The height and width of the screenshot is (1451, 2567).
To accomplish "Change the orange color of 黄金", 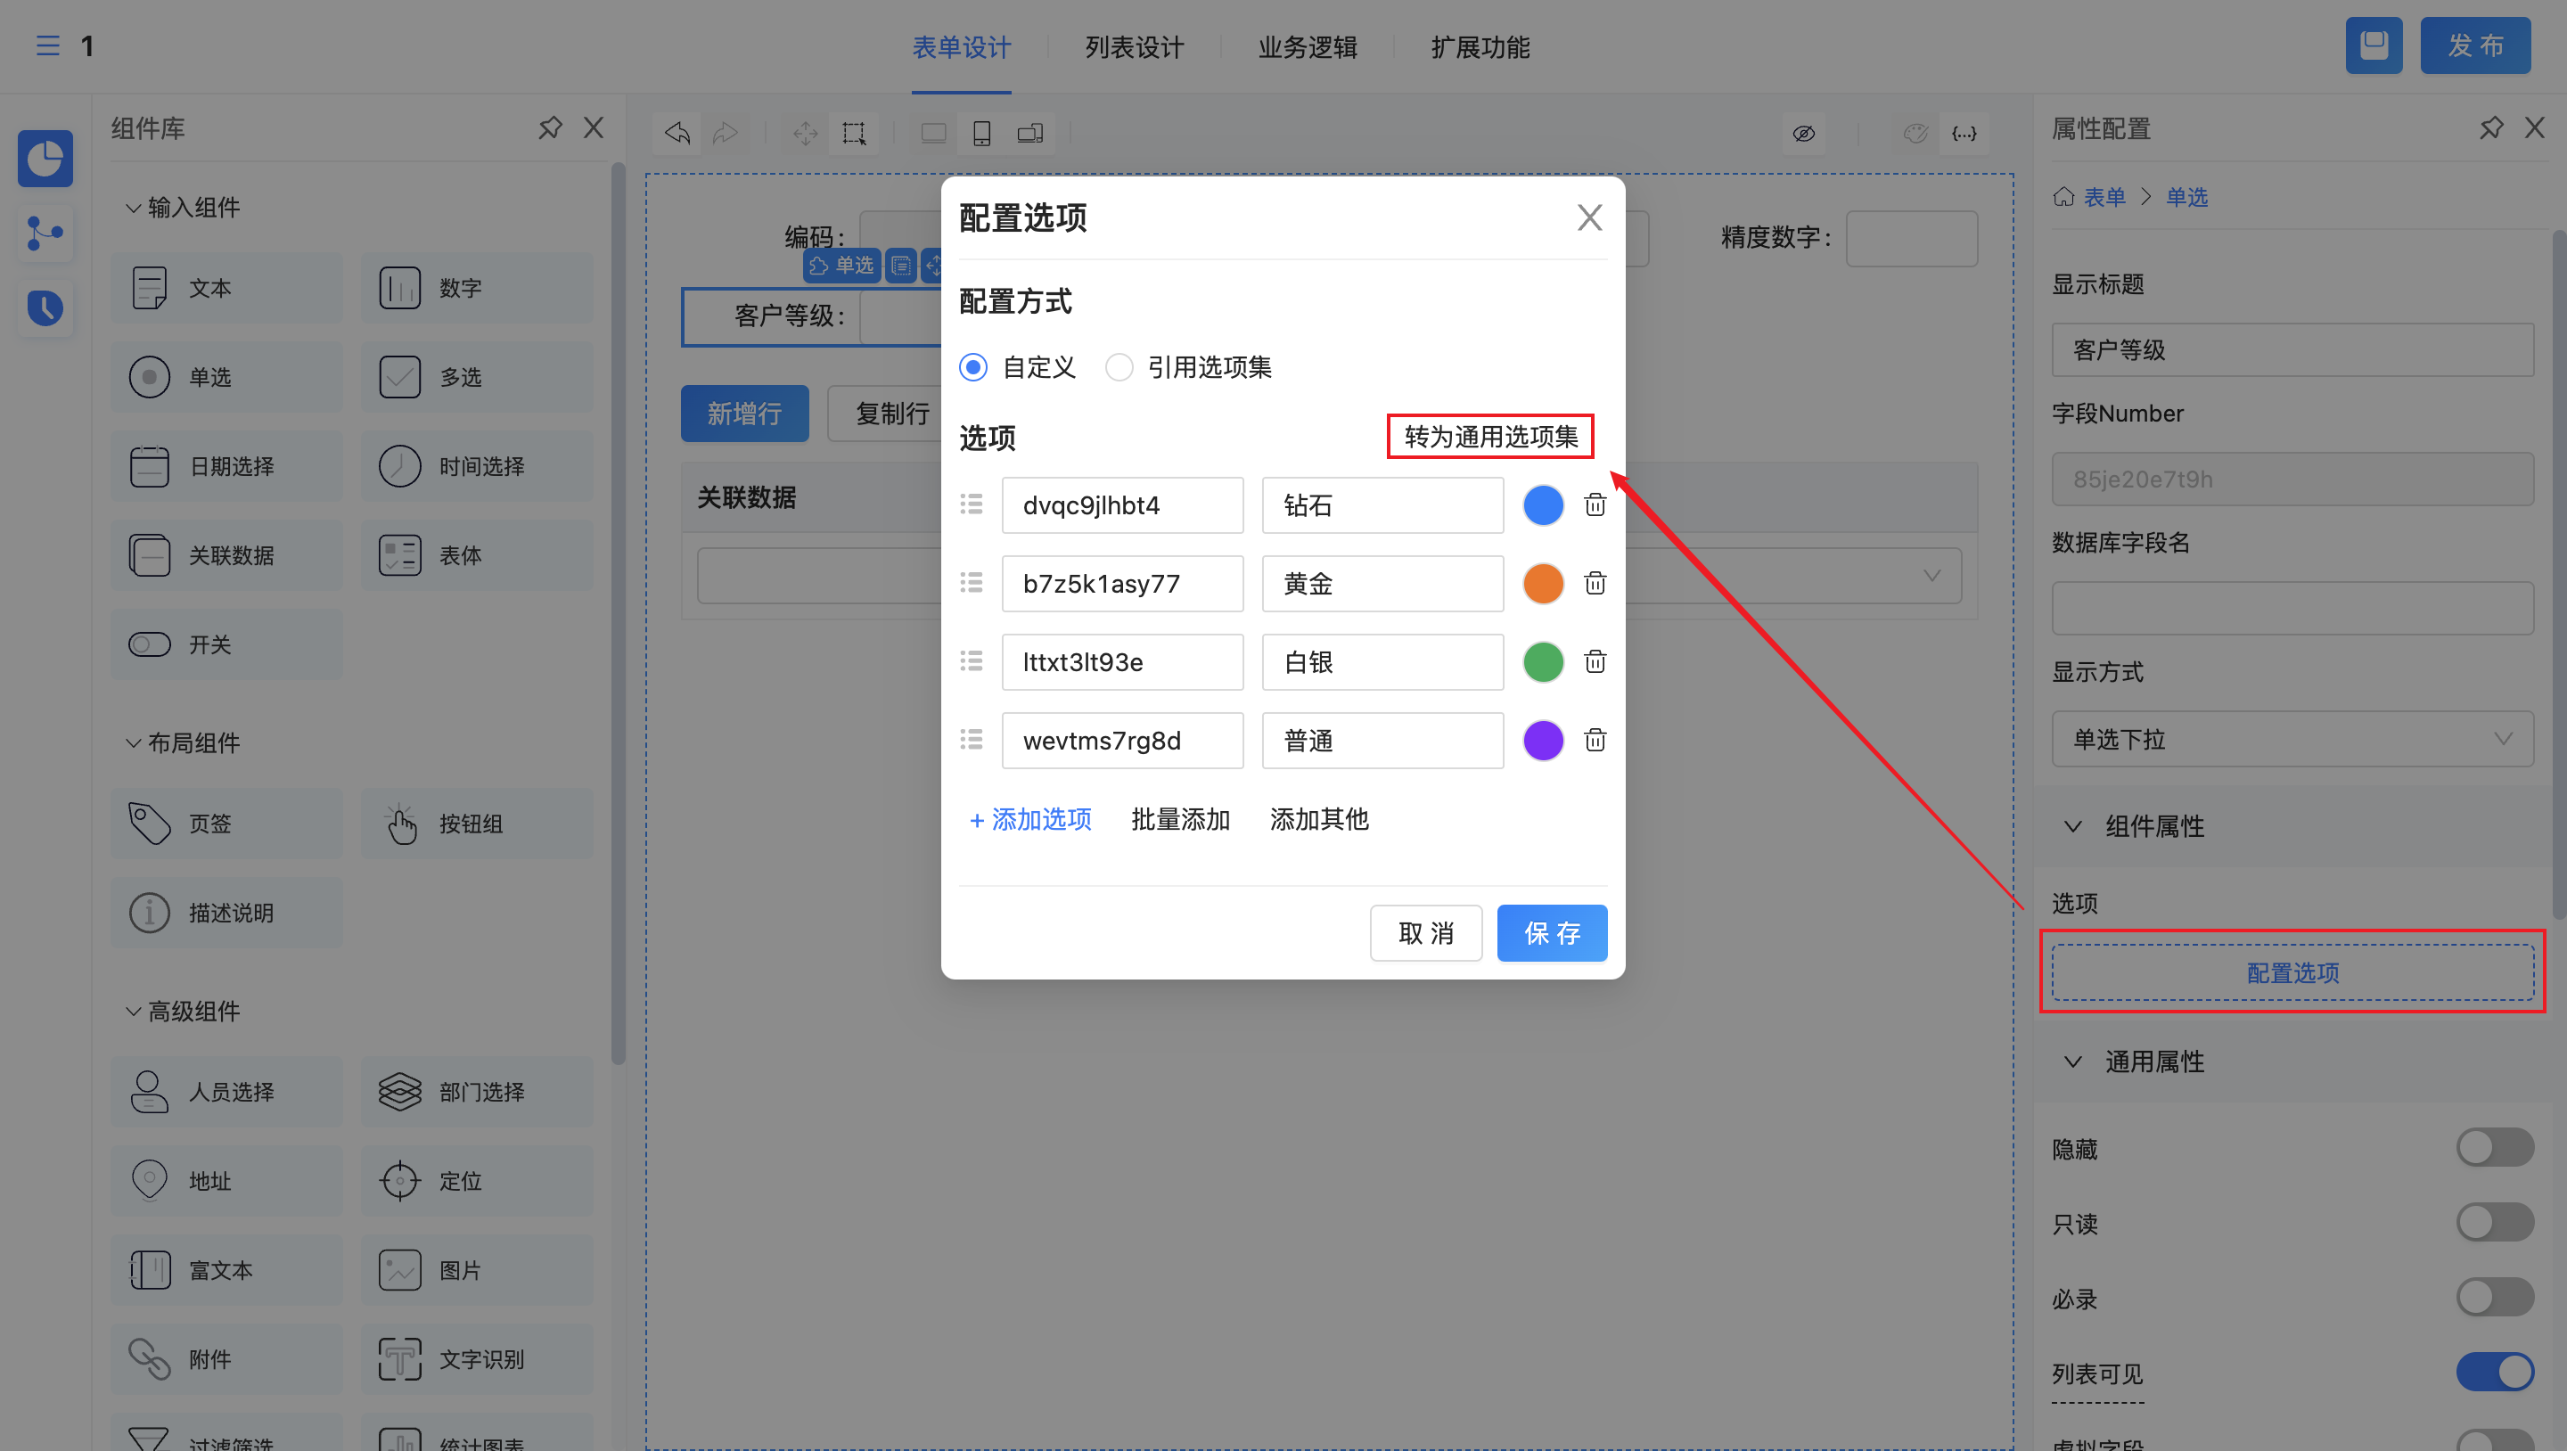I will [x=1543, y=583].
